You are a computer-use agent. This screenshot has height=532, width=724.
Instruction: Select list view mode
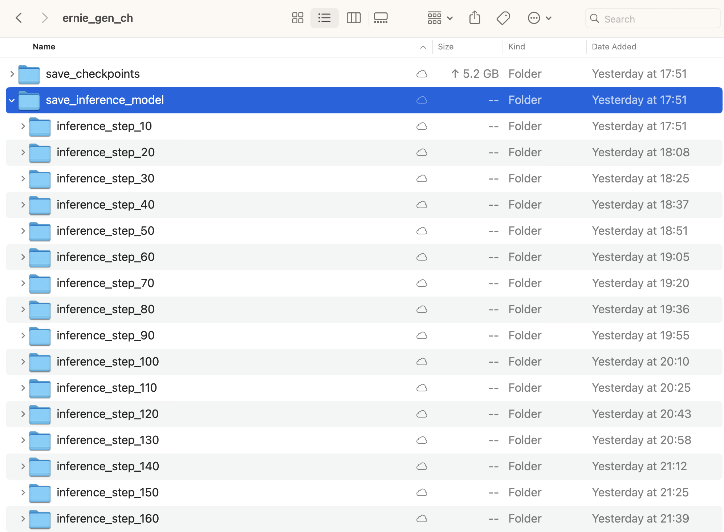click(x=324, y=18)
